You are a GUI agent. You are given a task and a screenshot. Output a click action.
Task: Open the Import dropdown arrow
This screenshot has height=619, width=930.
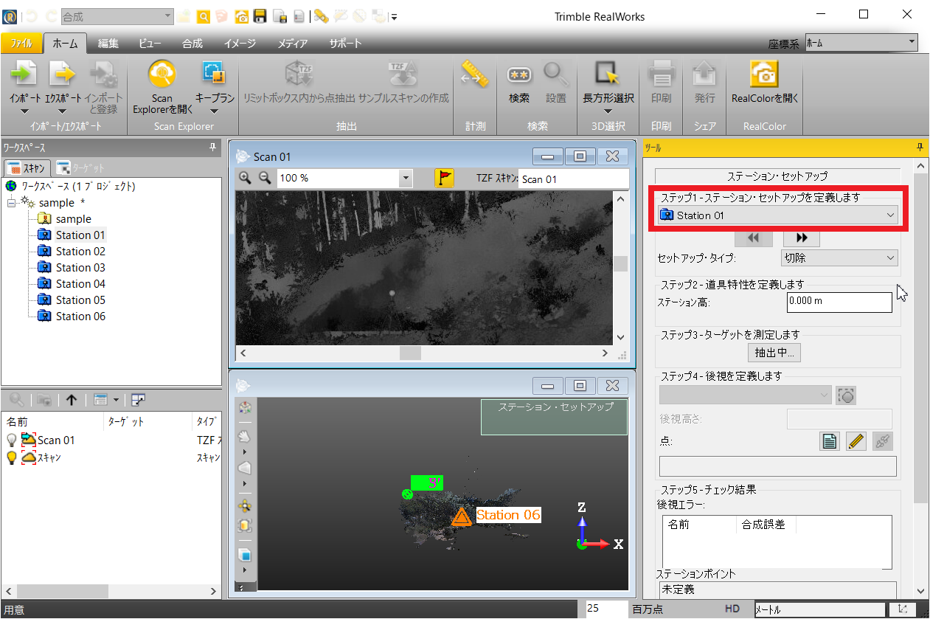tap(24, 112)
